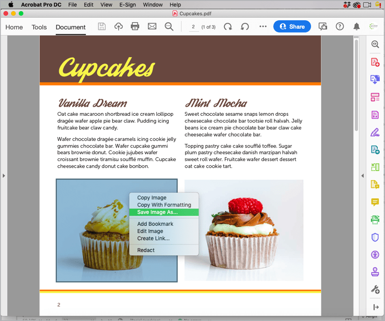
Task: Click the Upload to cloud icon
Action: tap(118, 26)
